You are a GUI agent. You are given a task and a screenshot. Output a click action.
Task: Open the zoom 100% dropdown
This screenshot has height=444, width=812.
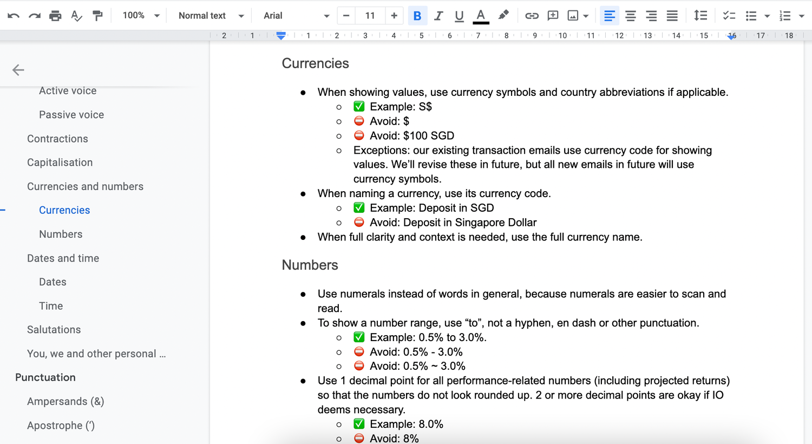[x=141, y=16]
